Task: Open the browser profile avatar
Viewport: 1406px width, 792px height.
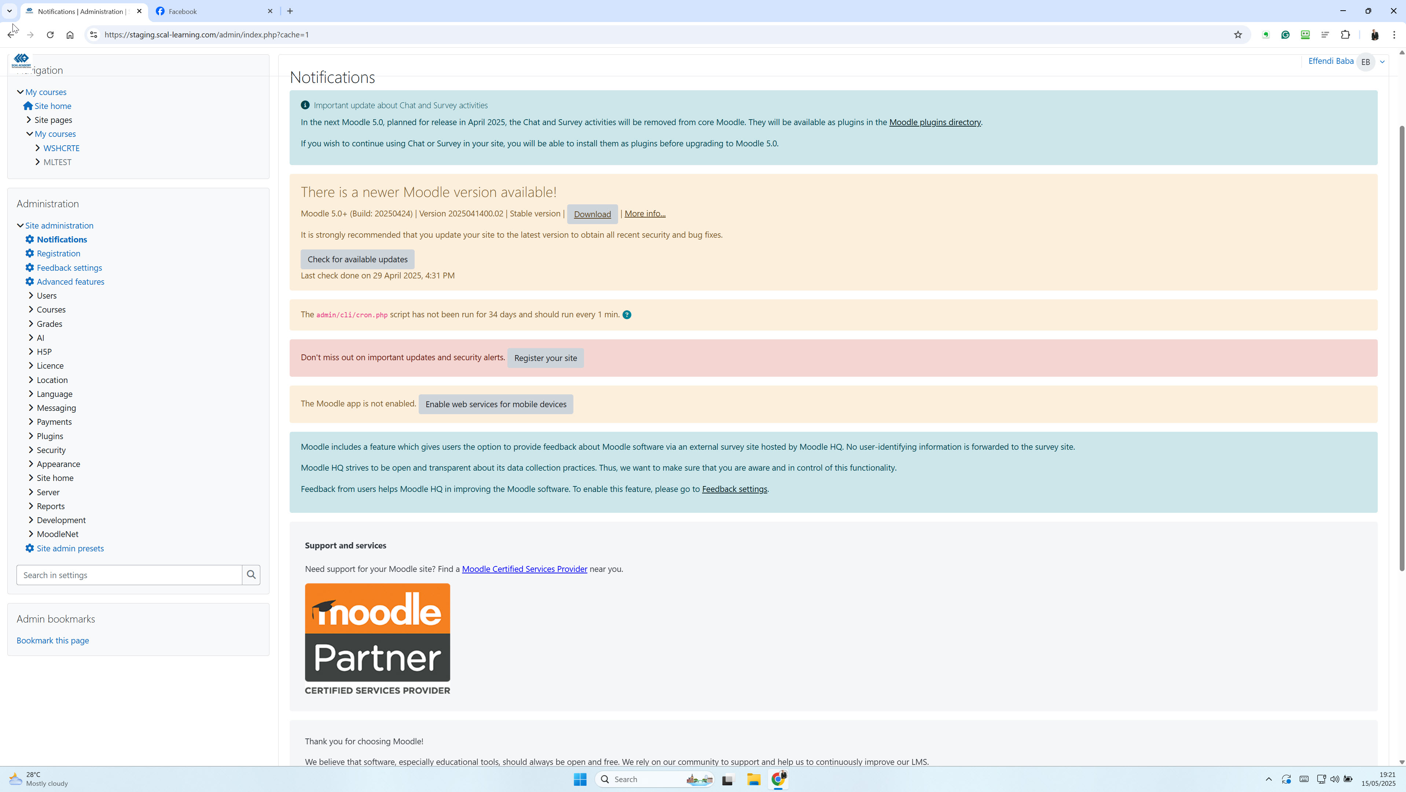Action: [x=1374, y=34]
